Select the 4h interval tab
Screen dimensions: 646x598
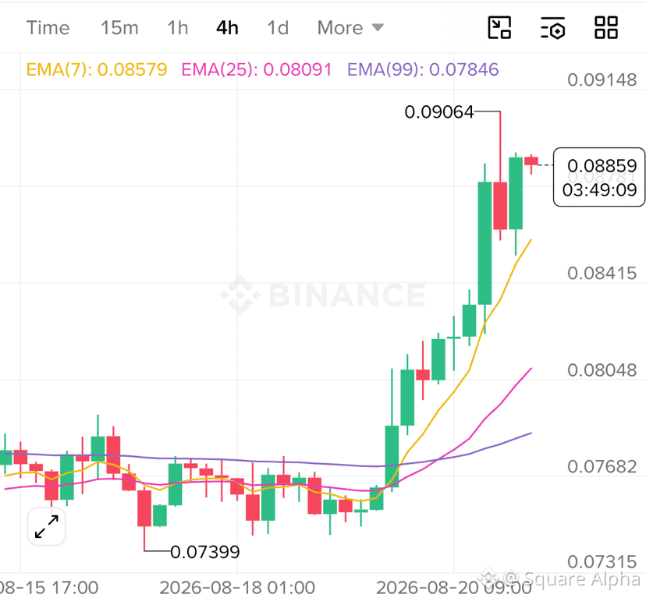pos(227,28)
